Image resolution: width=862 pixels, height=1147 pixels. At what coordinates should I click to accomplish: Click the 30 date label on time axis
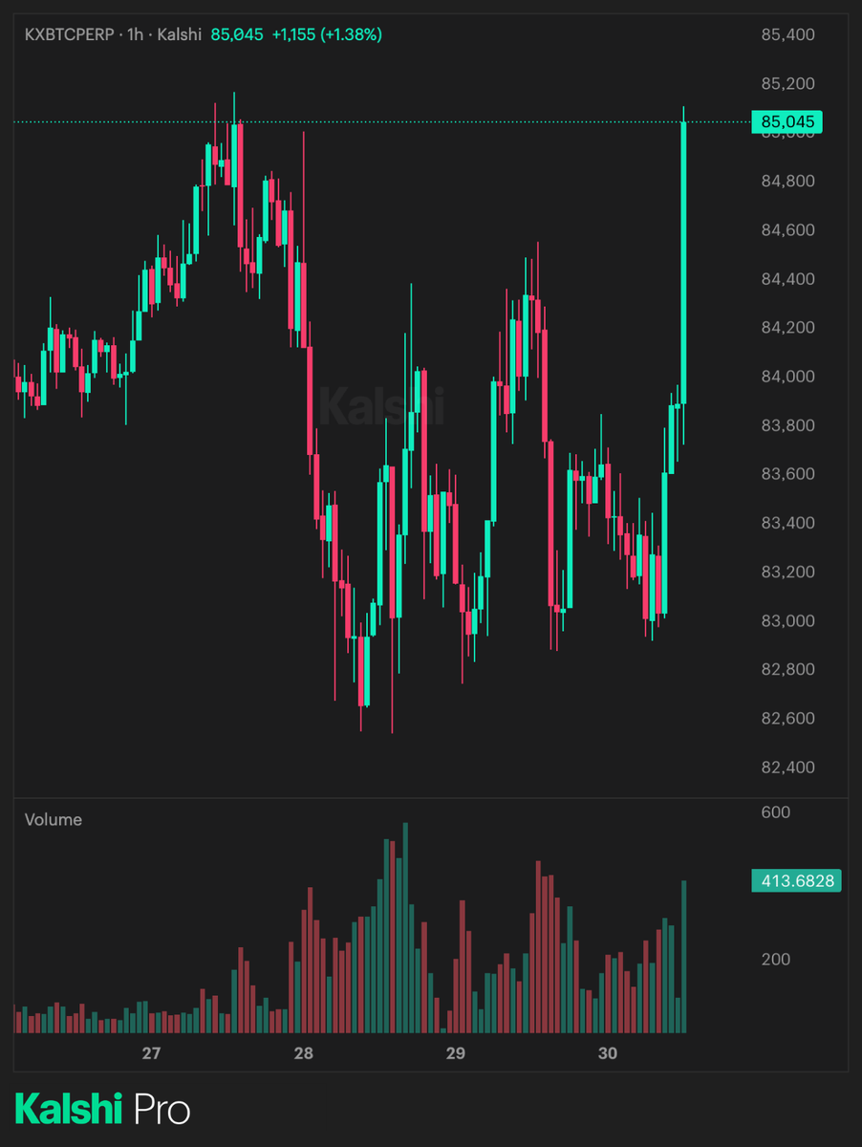[x=608, y=1054]
